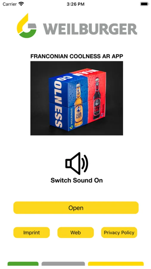Open the Imprint page
The width and height of the screenshot is (151, 269).
tap(32, 233)
